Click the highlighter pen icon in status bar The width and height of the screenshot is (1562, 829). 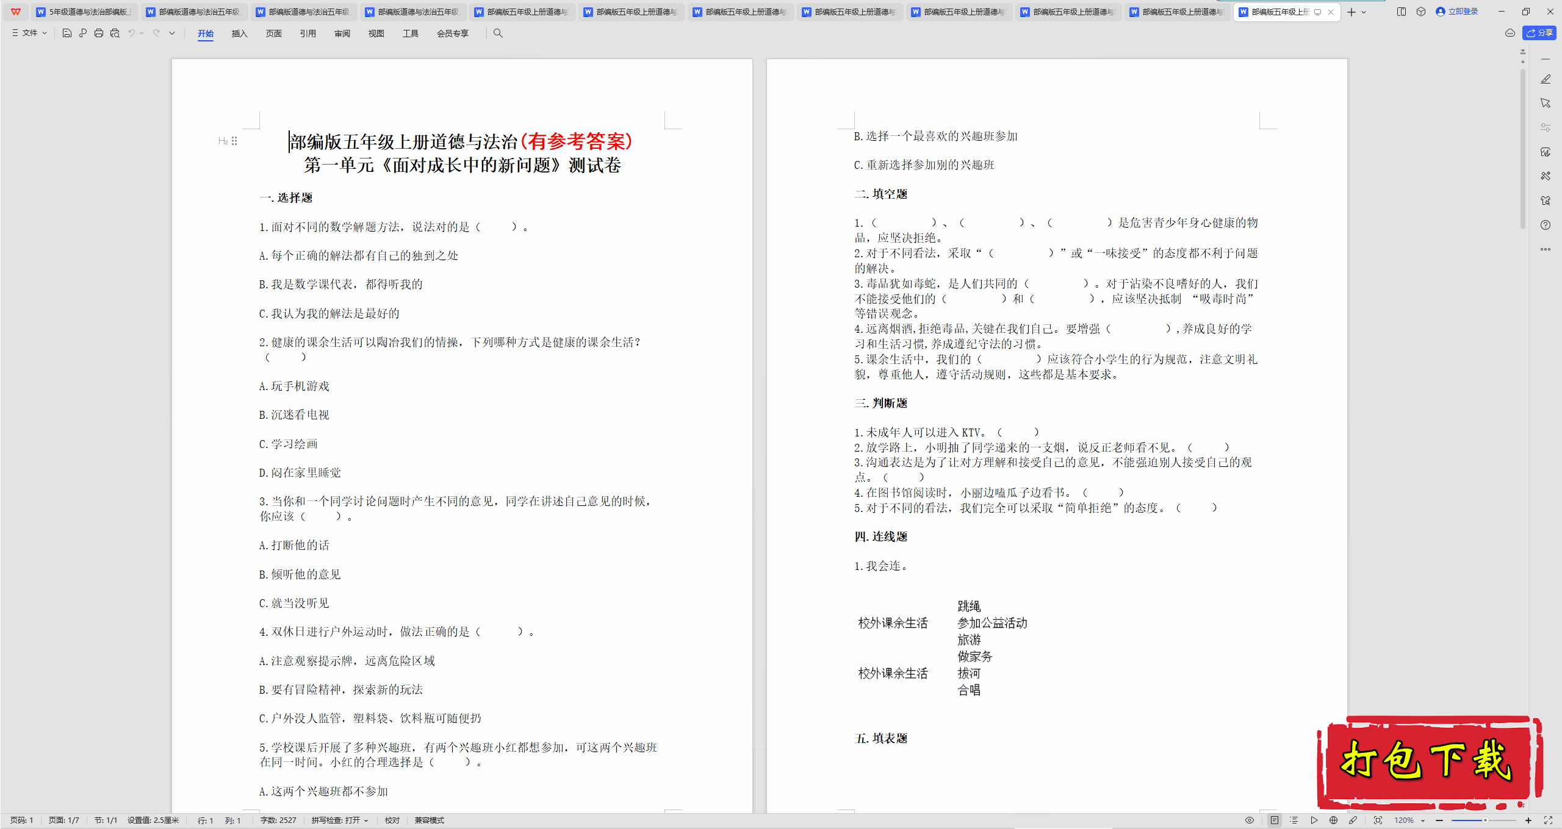pyautogui.click(x=1353, y=820)
